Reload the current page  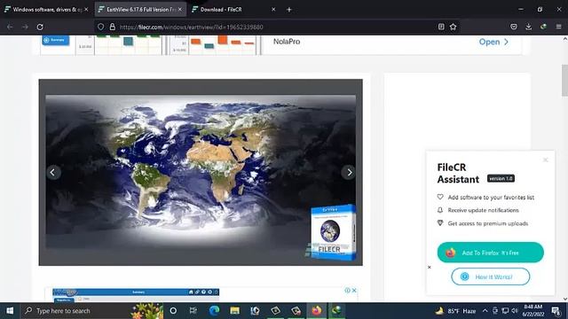tap(40, 27)
